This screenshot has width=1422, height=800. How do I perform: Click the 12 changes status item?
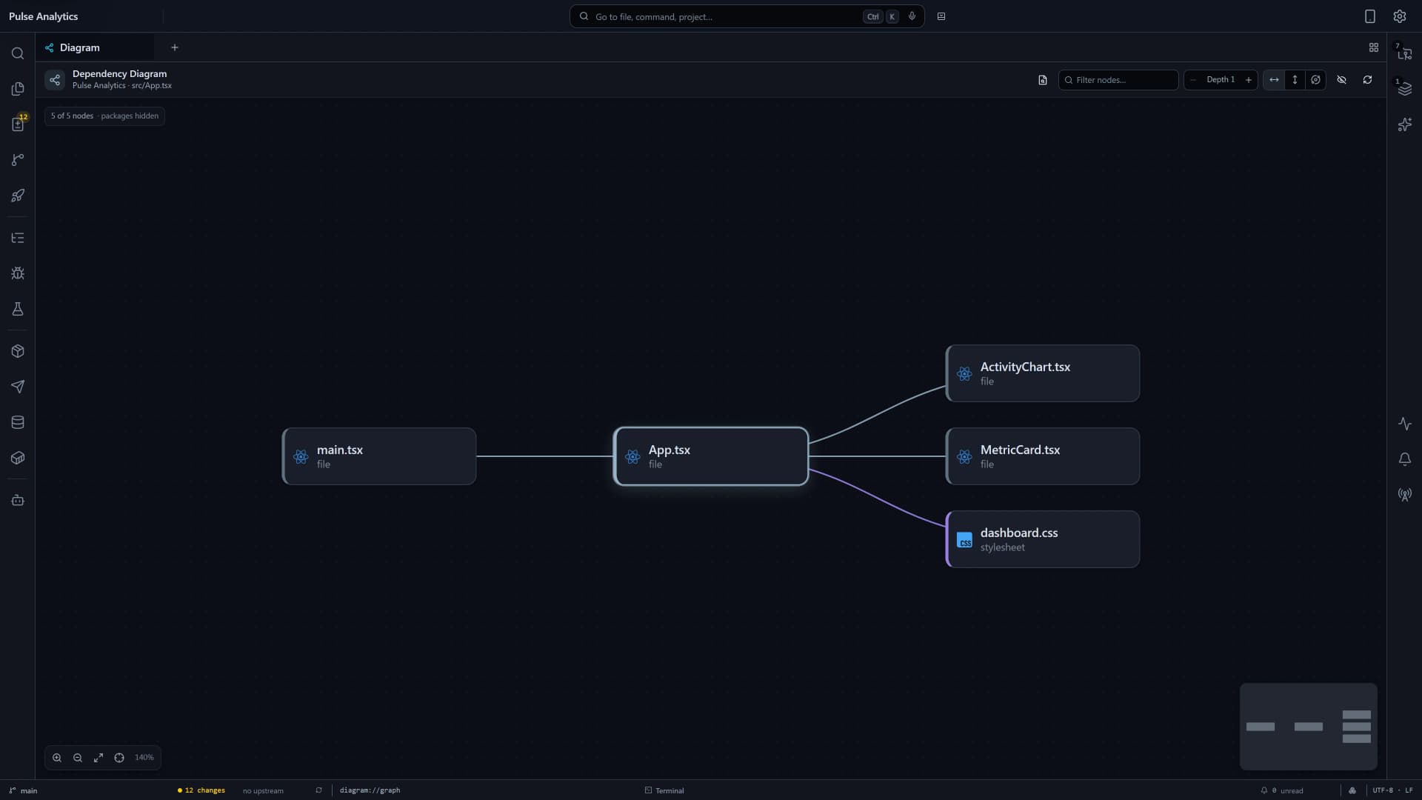201,790
